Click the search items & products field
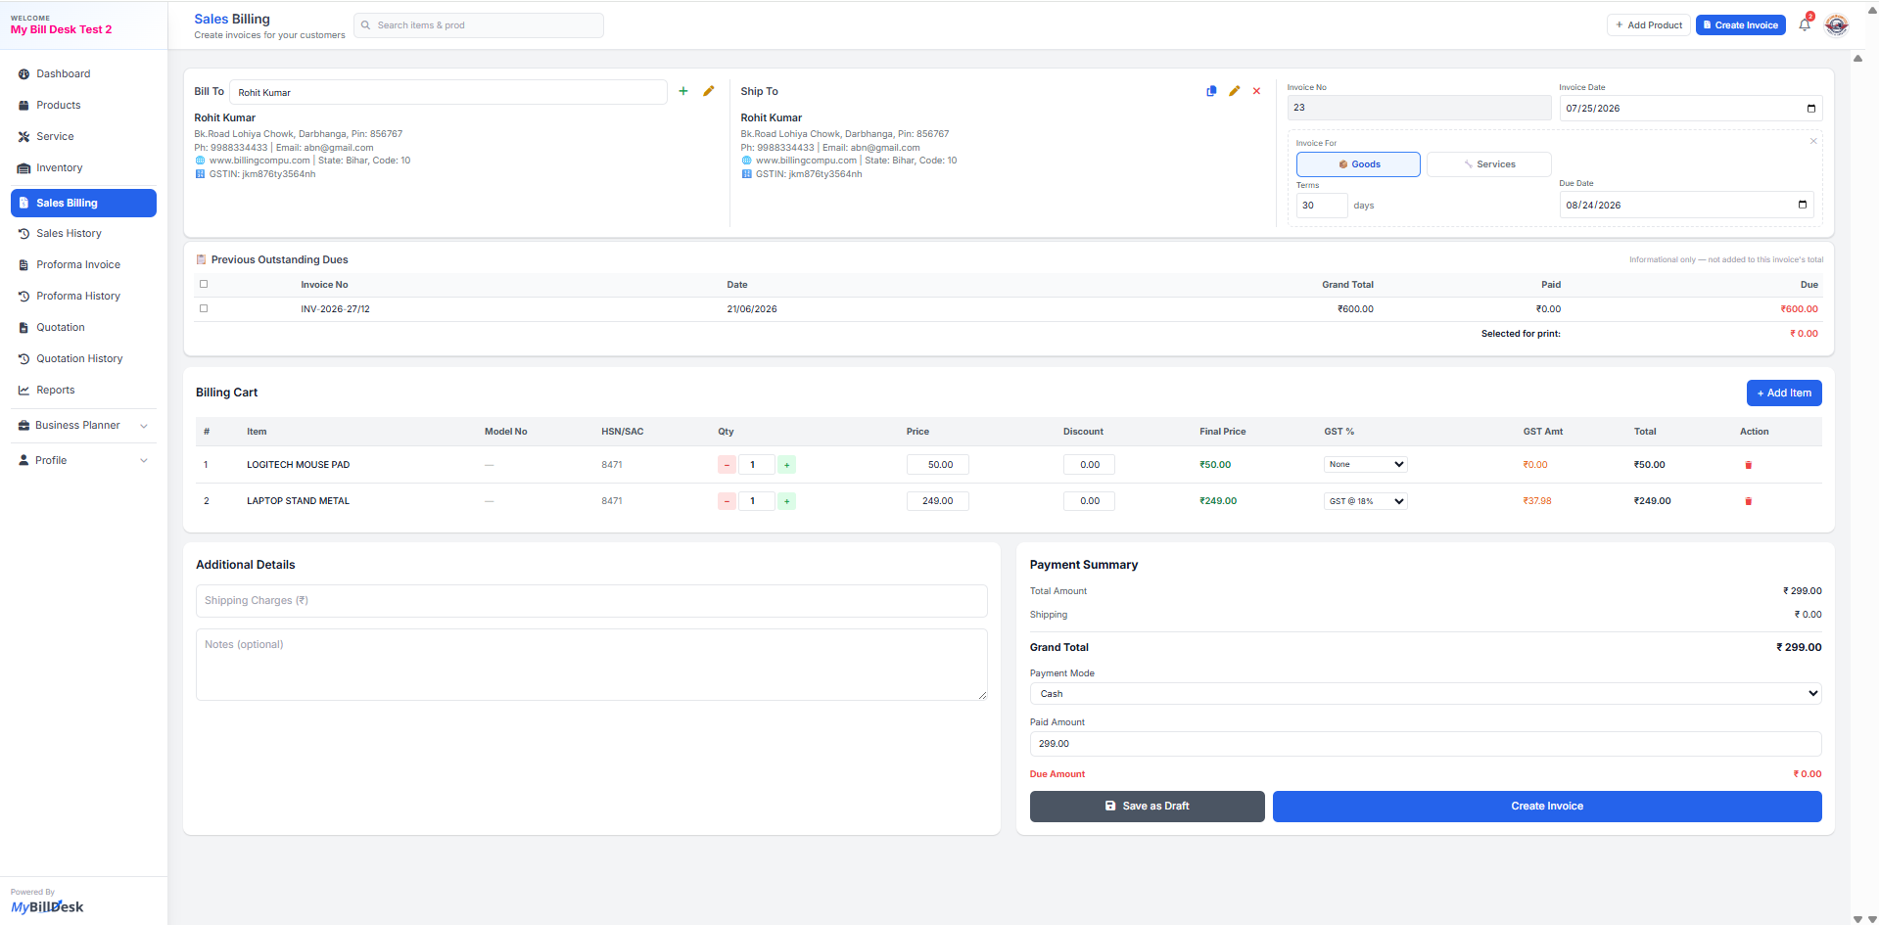 click(x=479, y=25)
